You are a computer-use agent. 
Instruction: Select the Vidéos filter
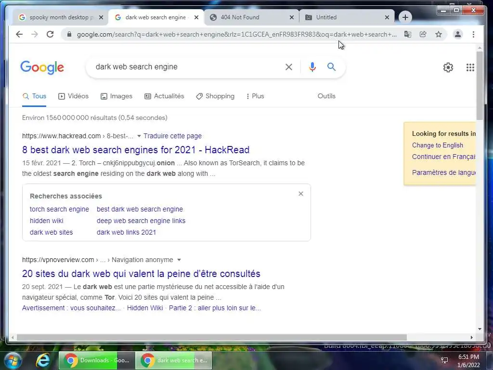pos(74,96)
